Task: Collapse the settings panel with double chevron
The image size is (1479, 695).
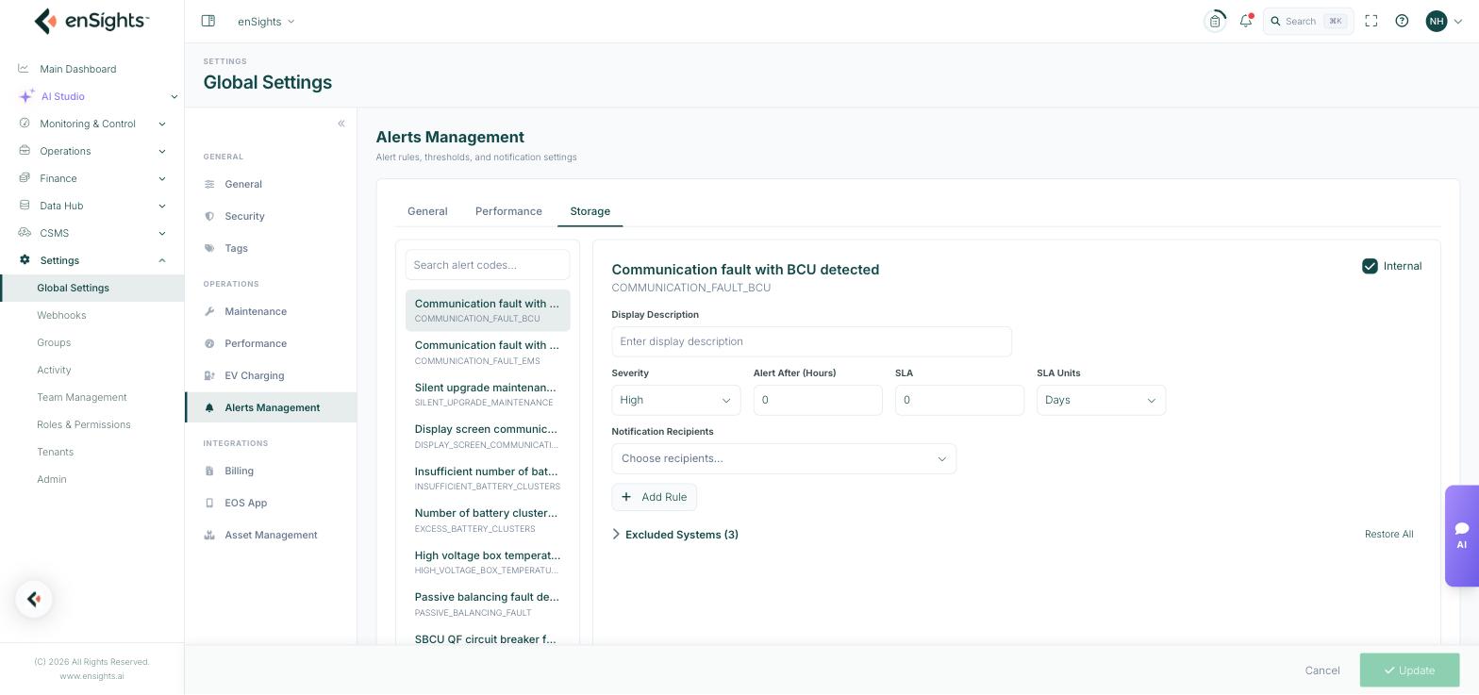Action: coord(341,124)
